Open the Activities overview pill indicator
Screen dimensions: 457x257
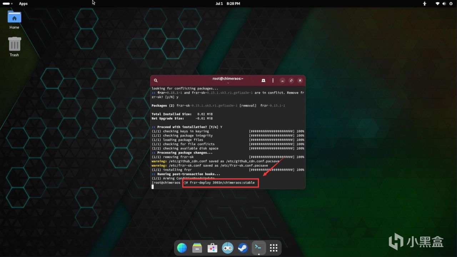point(7,4)
